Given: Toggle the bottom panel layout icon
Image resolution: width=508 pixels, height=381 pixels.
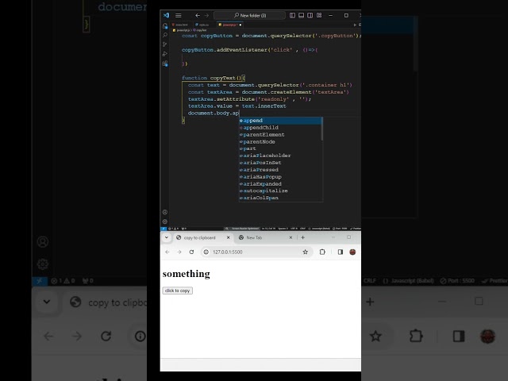Looking at the screenshot, I should point(302,15).
